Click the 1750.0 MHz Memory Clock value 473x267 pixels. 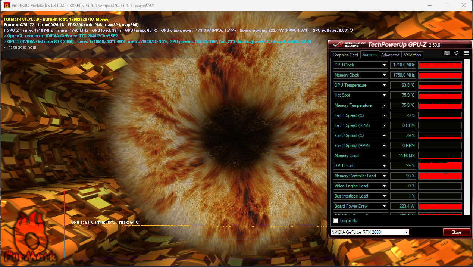tap(403, 75)
